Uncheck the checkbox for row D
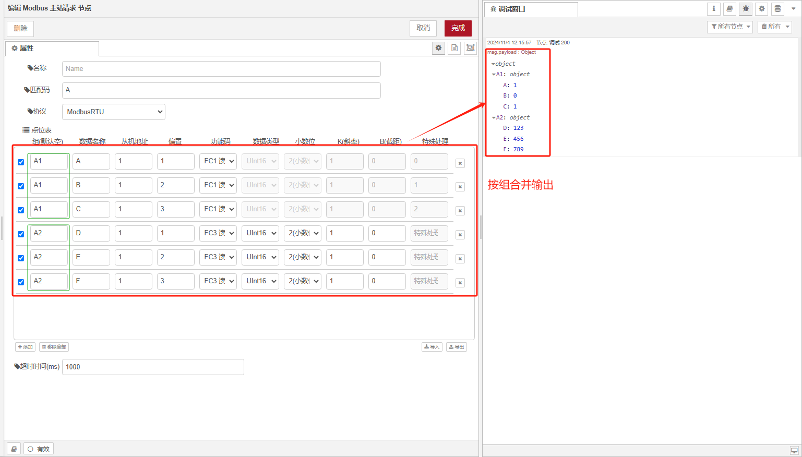 (x=21, y=234)
